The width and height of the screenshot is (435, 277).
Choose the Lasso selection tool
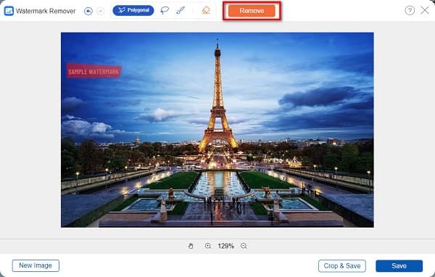(165, 11)
